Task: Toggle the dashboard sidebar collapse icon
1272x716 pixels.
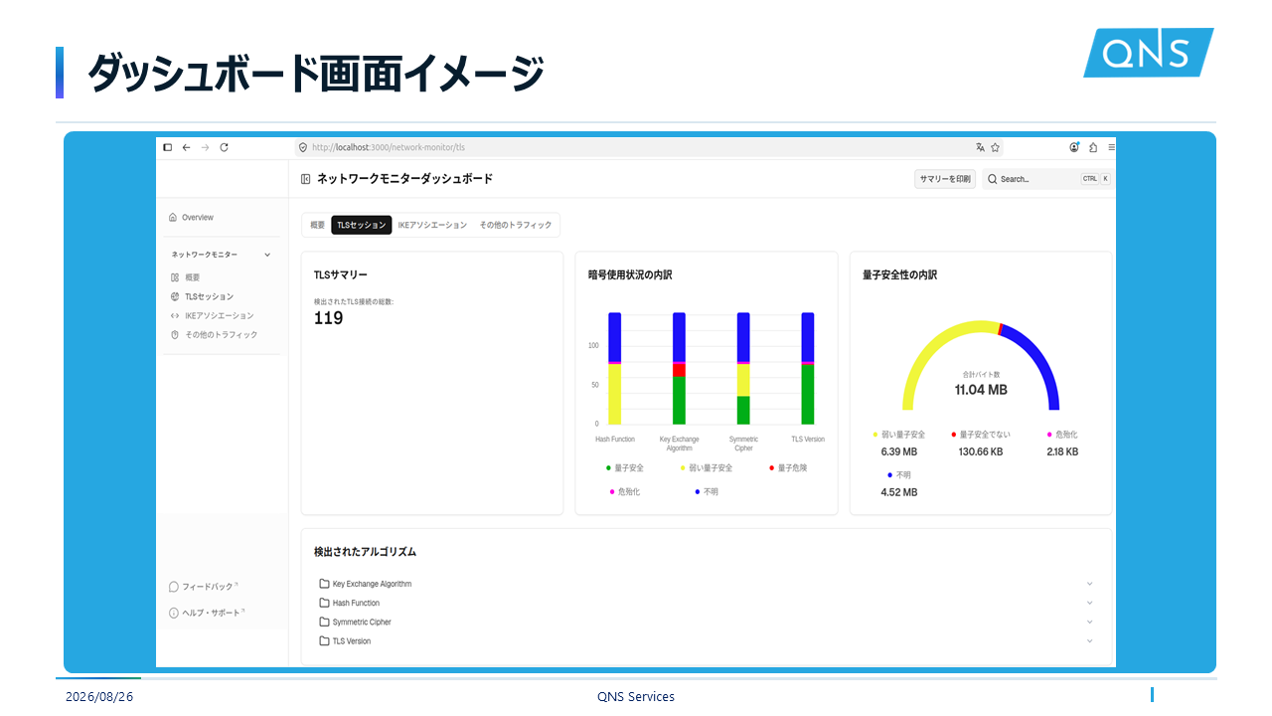Action: tap(306, 179)
